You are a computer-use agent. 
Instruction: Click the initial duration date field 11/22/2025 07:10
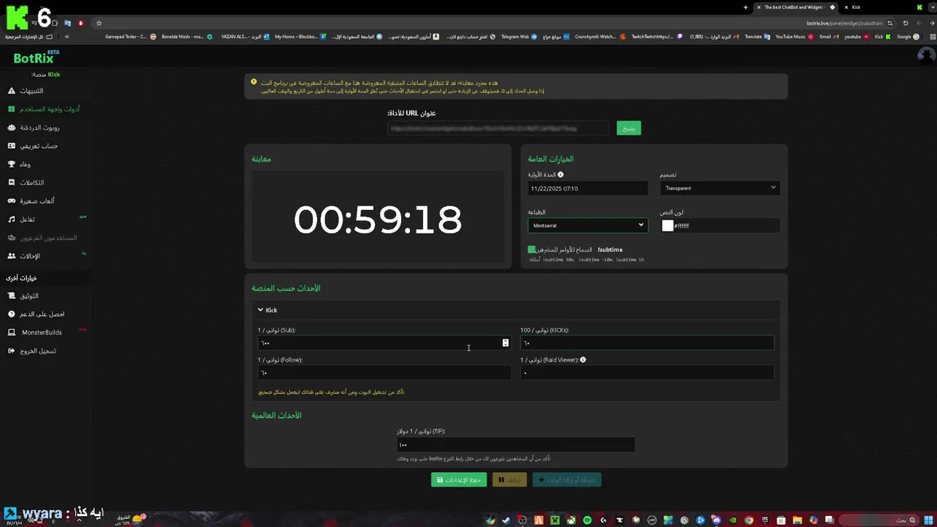pos(588,188)
